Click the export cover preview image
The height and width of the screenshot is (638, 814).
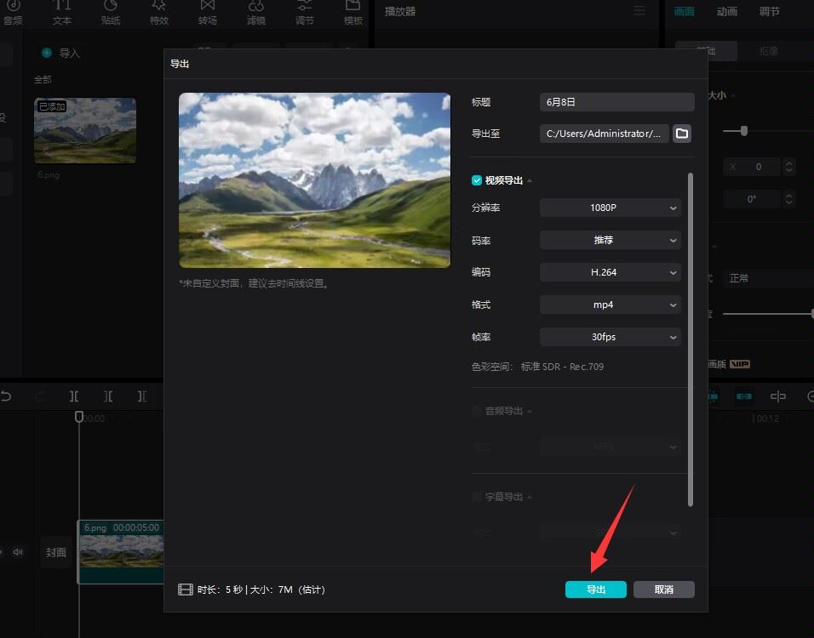(314, 180)
